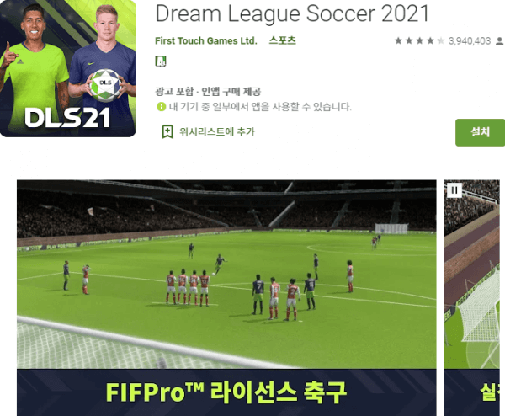The width and height of the screenshot is (505, 416).
Task: Click the DLS soccer ball in app icon
Action: pos(105,86)
